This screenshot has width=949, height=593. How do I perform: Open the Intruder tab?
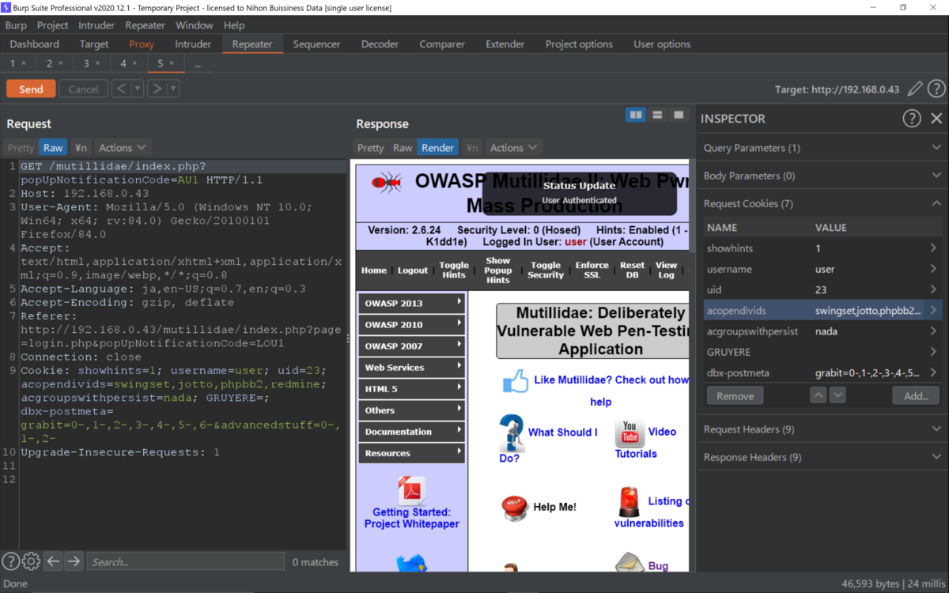[193, 44]
